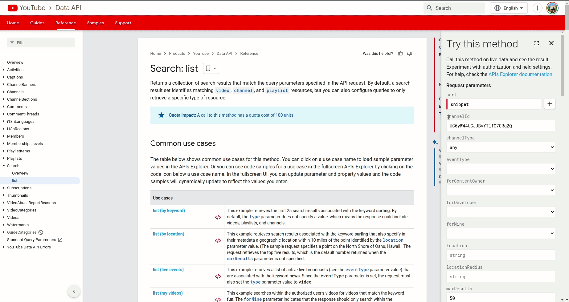Rate the page unhelpful with thumbs down
This screenshot has height=302, width=569.
pyautogui.click(x=409, y=53)
